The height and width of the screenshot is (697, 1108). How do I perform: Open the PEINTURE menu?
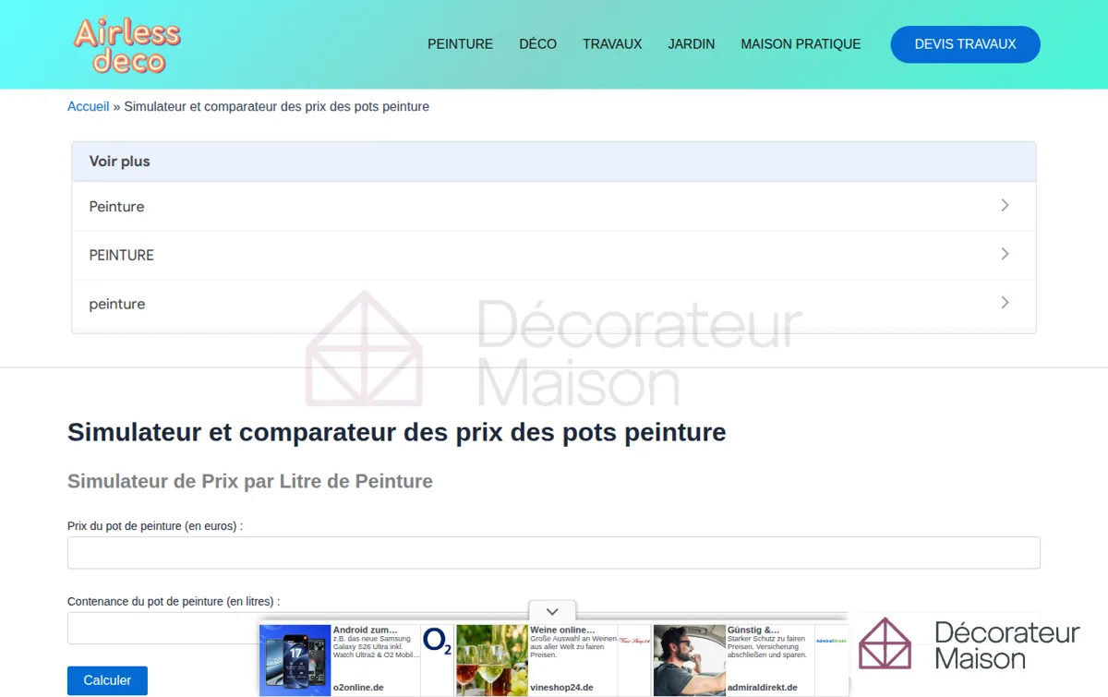pyautogui.click(x=460, y=44)
